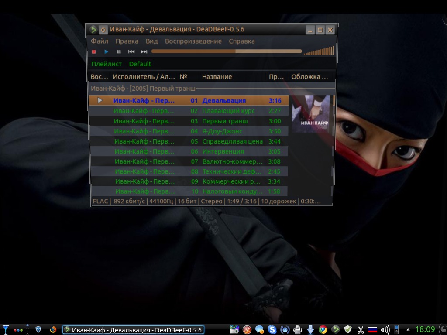Image resolution: width=447 pixels, height=335 pixels.
Task: Click the blue Play button
Action: pos(107,51)
